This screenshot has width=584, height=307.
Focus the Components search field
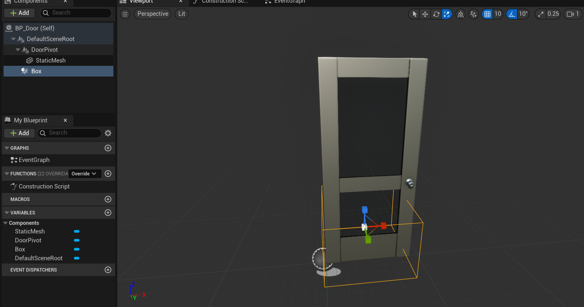tap(76, 13)
